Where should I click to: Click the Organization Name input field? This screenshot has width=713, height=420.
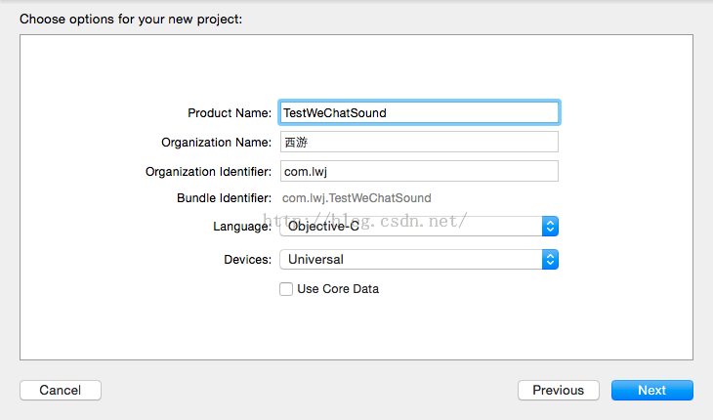click(419, 142)
